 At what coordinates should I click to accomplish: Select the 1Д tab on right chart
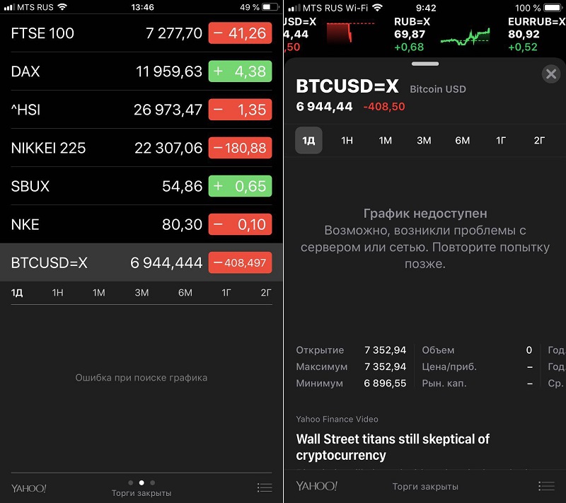[x=308, y=141]
